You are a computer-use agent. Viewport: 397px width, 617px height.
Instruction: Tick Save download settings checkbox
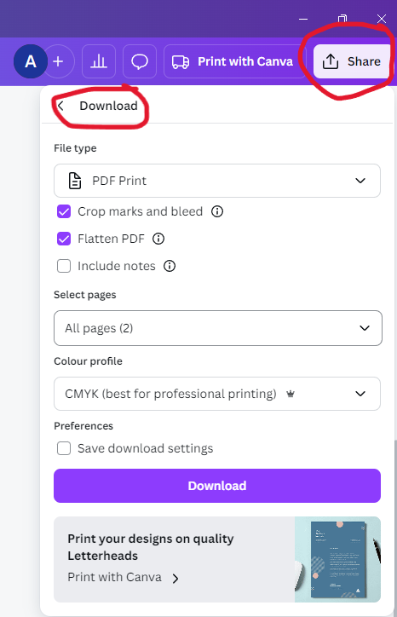tap(64, 448)
